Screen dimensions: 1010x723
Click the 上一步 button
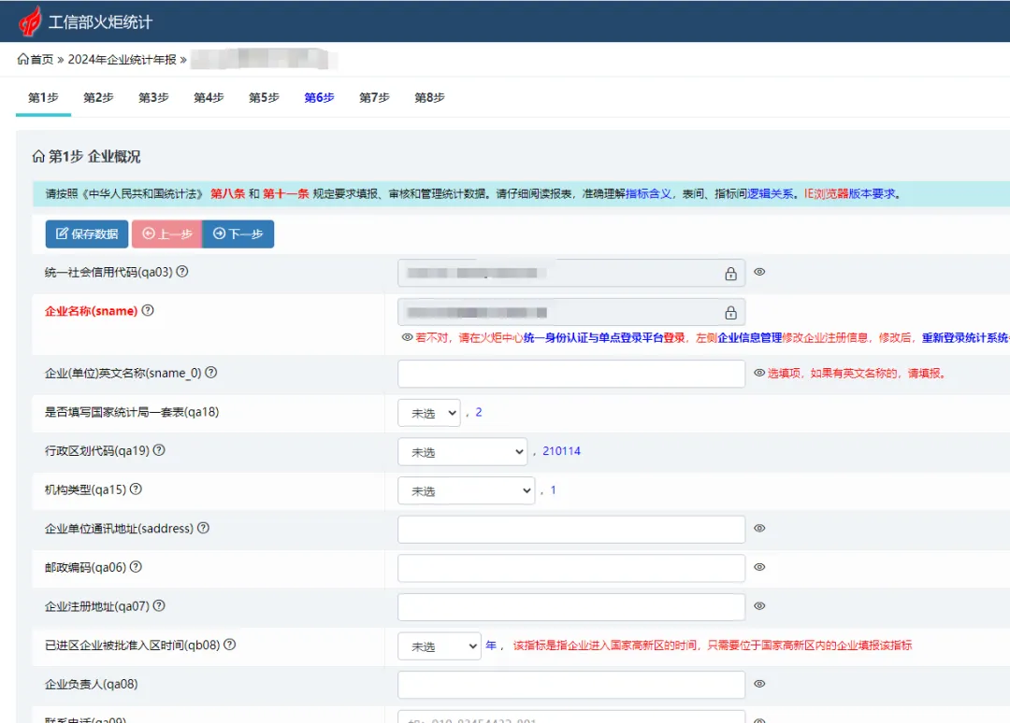click(167, 234)
